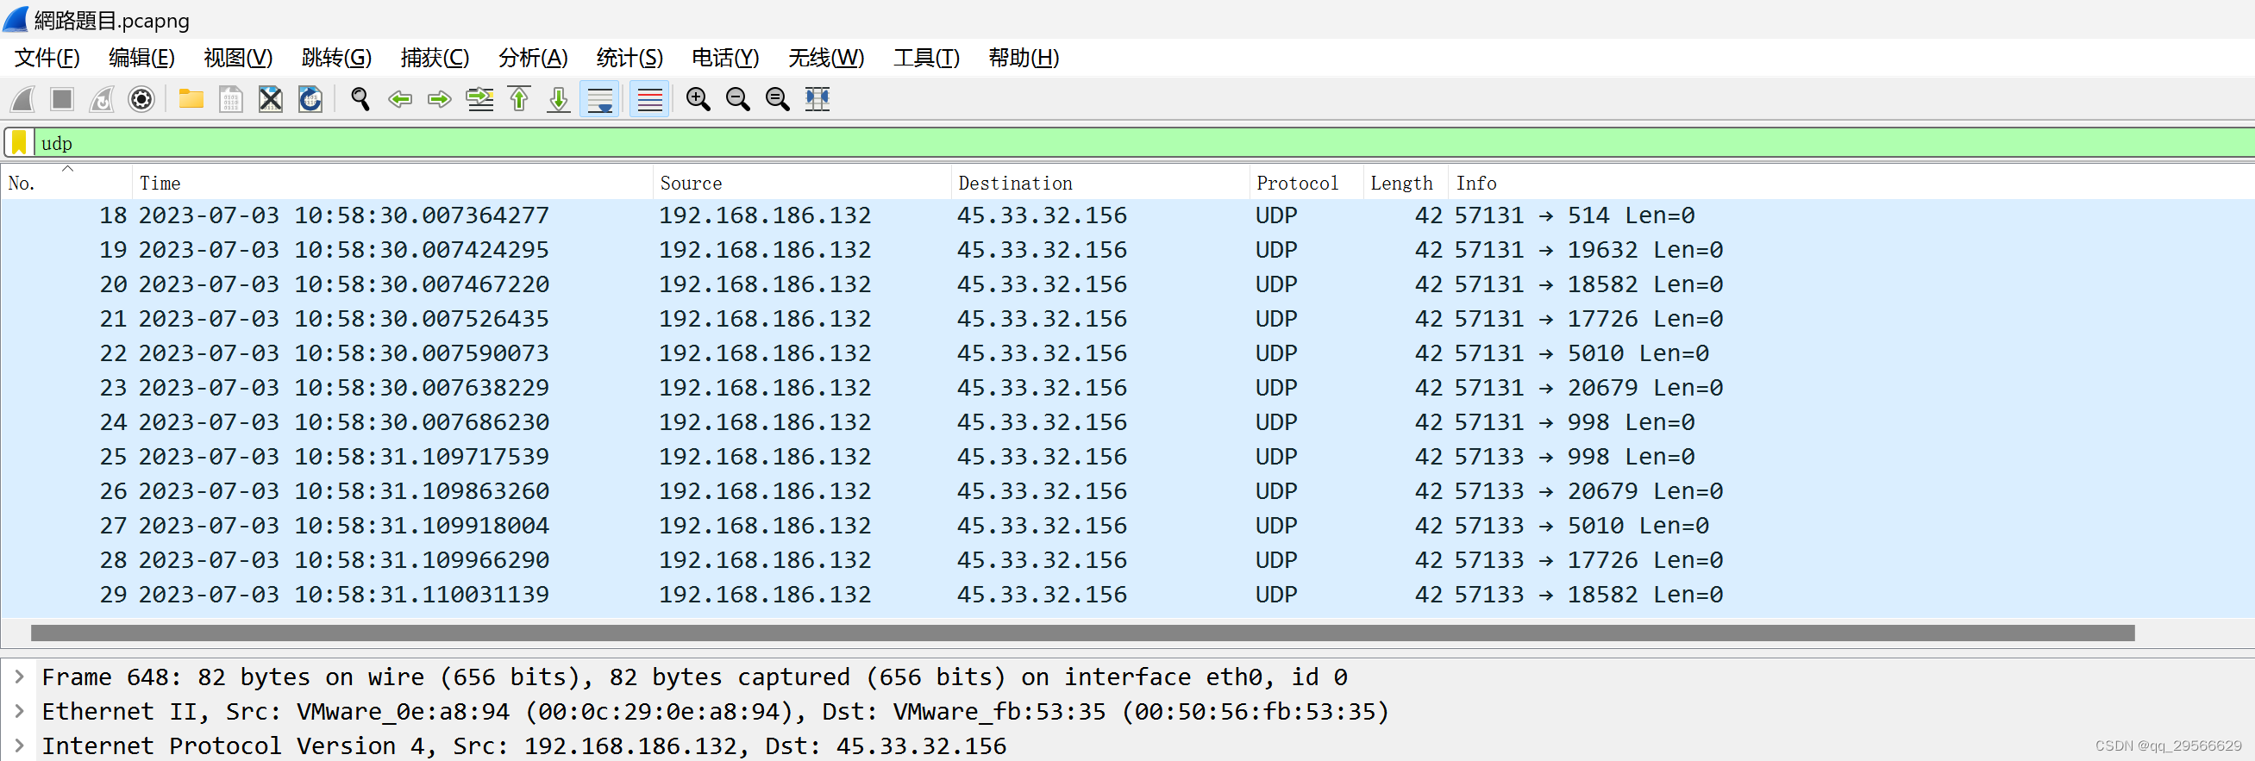Image resolution: width=2255 pixels, height=761 pixels.
Task: Select packet 19 to port 19632
Action: coord(1128,250)
